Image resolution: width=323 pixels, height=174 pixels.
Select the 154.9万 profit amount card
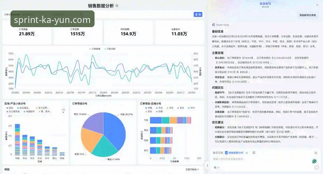pyautogui.click(x=128, y=32)
